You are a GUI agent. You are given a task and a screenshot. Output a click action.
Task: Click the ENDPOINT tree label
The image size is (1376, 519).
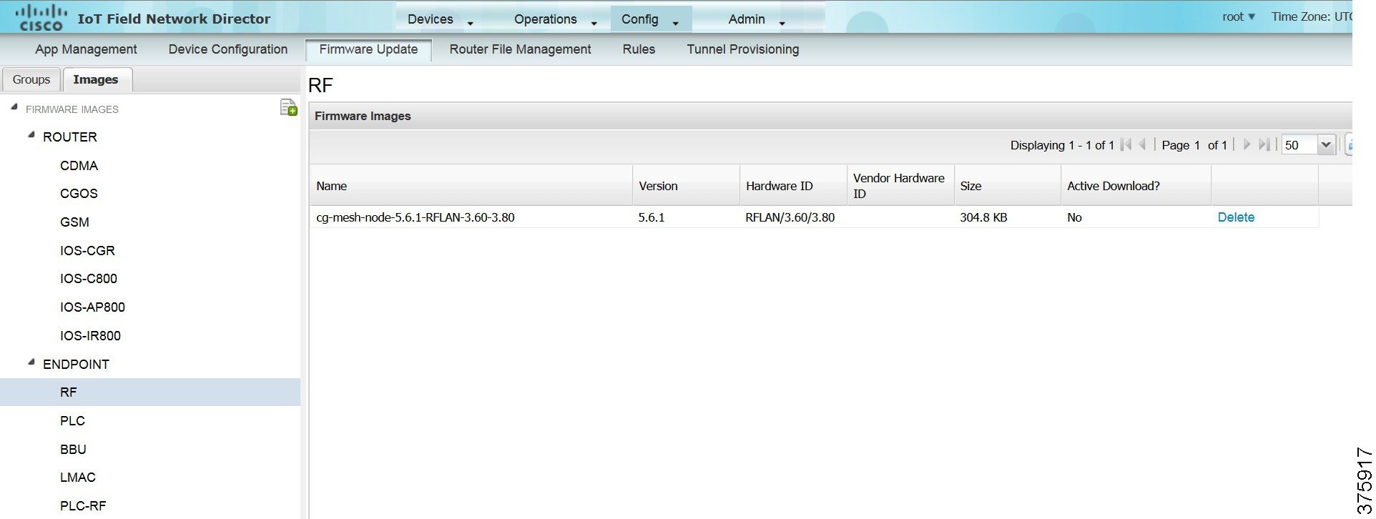(x=76, y=365)
